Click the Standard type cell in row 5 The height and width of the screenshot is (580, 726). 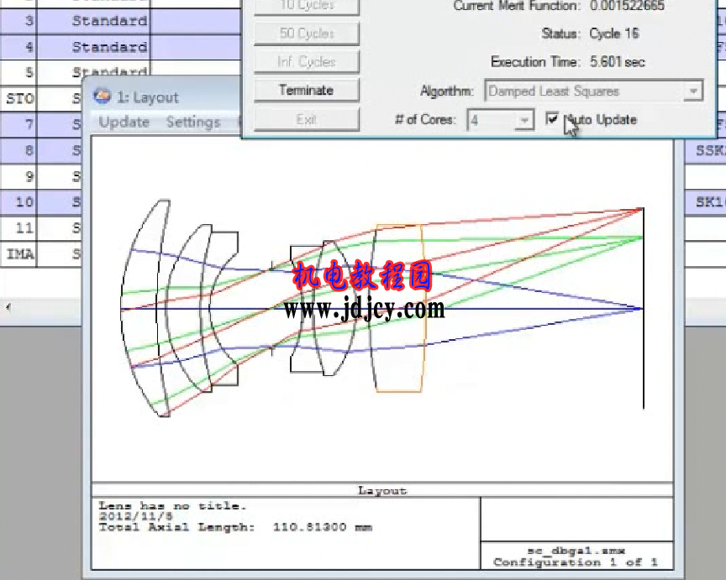coord(94,71)
